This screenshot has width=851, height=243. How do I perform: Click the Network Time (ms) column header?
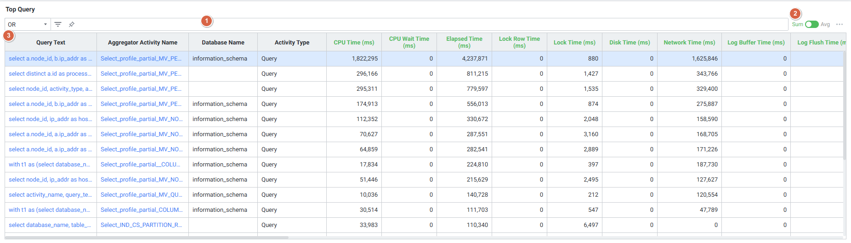[689, 42]
